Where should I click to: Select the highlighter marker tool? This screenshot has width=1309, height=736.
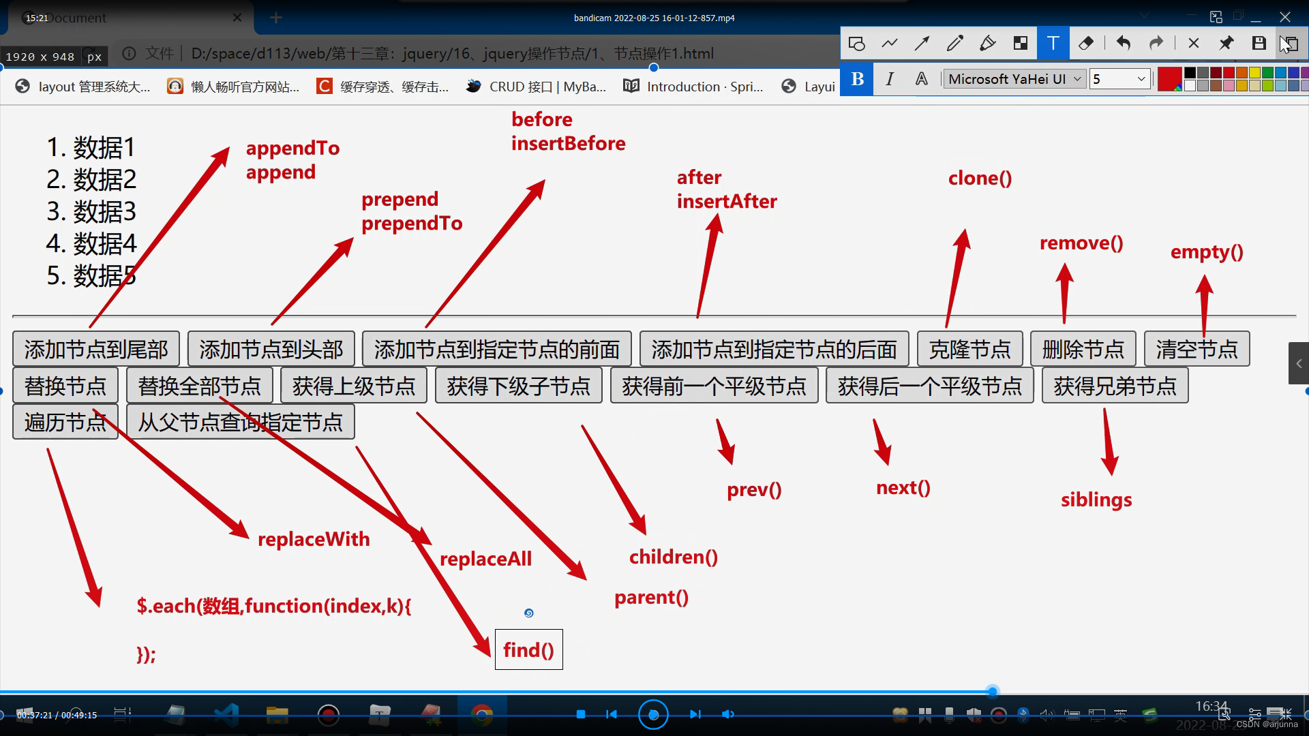(987, 44)
